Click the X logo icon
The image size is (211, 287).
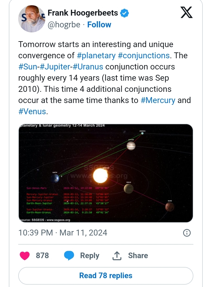point(186,13)
